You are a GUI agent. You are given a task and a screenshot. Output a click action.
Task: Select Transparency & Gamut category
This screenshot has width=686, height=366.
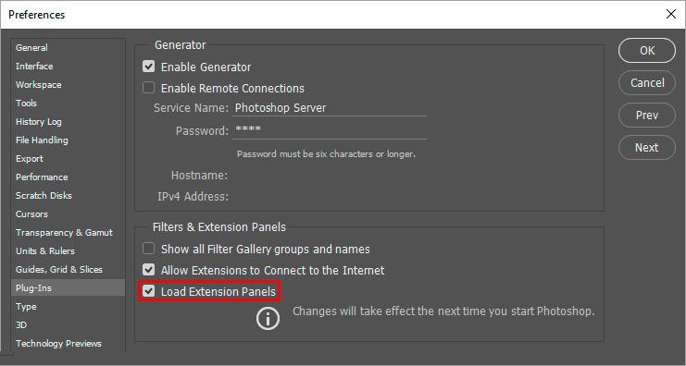click(x=64, y=232)
